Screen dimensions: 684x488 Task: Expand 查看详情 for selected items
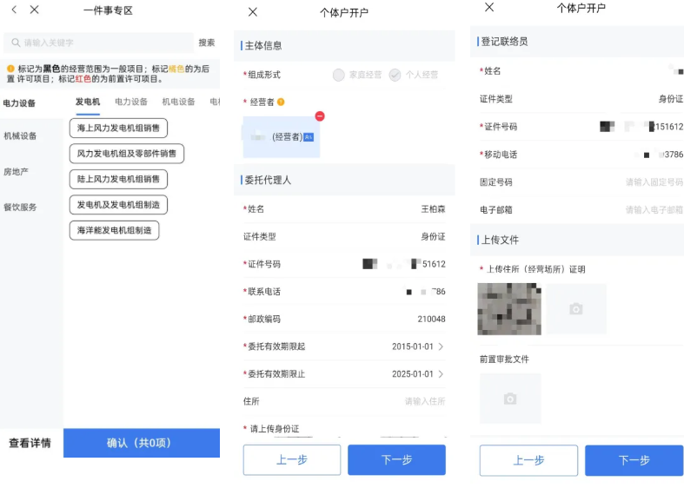(x=30, y=443)
